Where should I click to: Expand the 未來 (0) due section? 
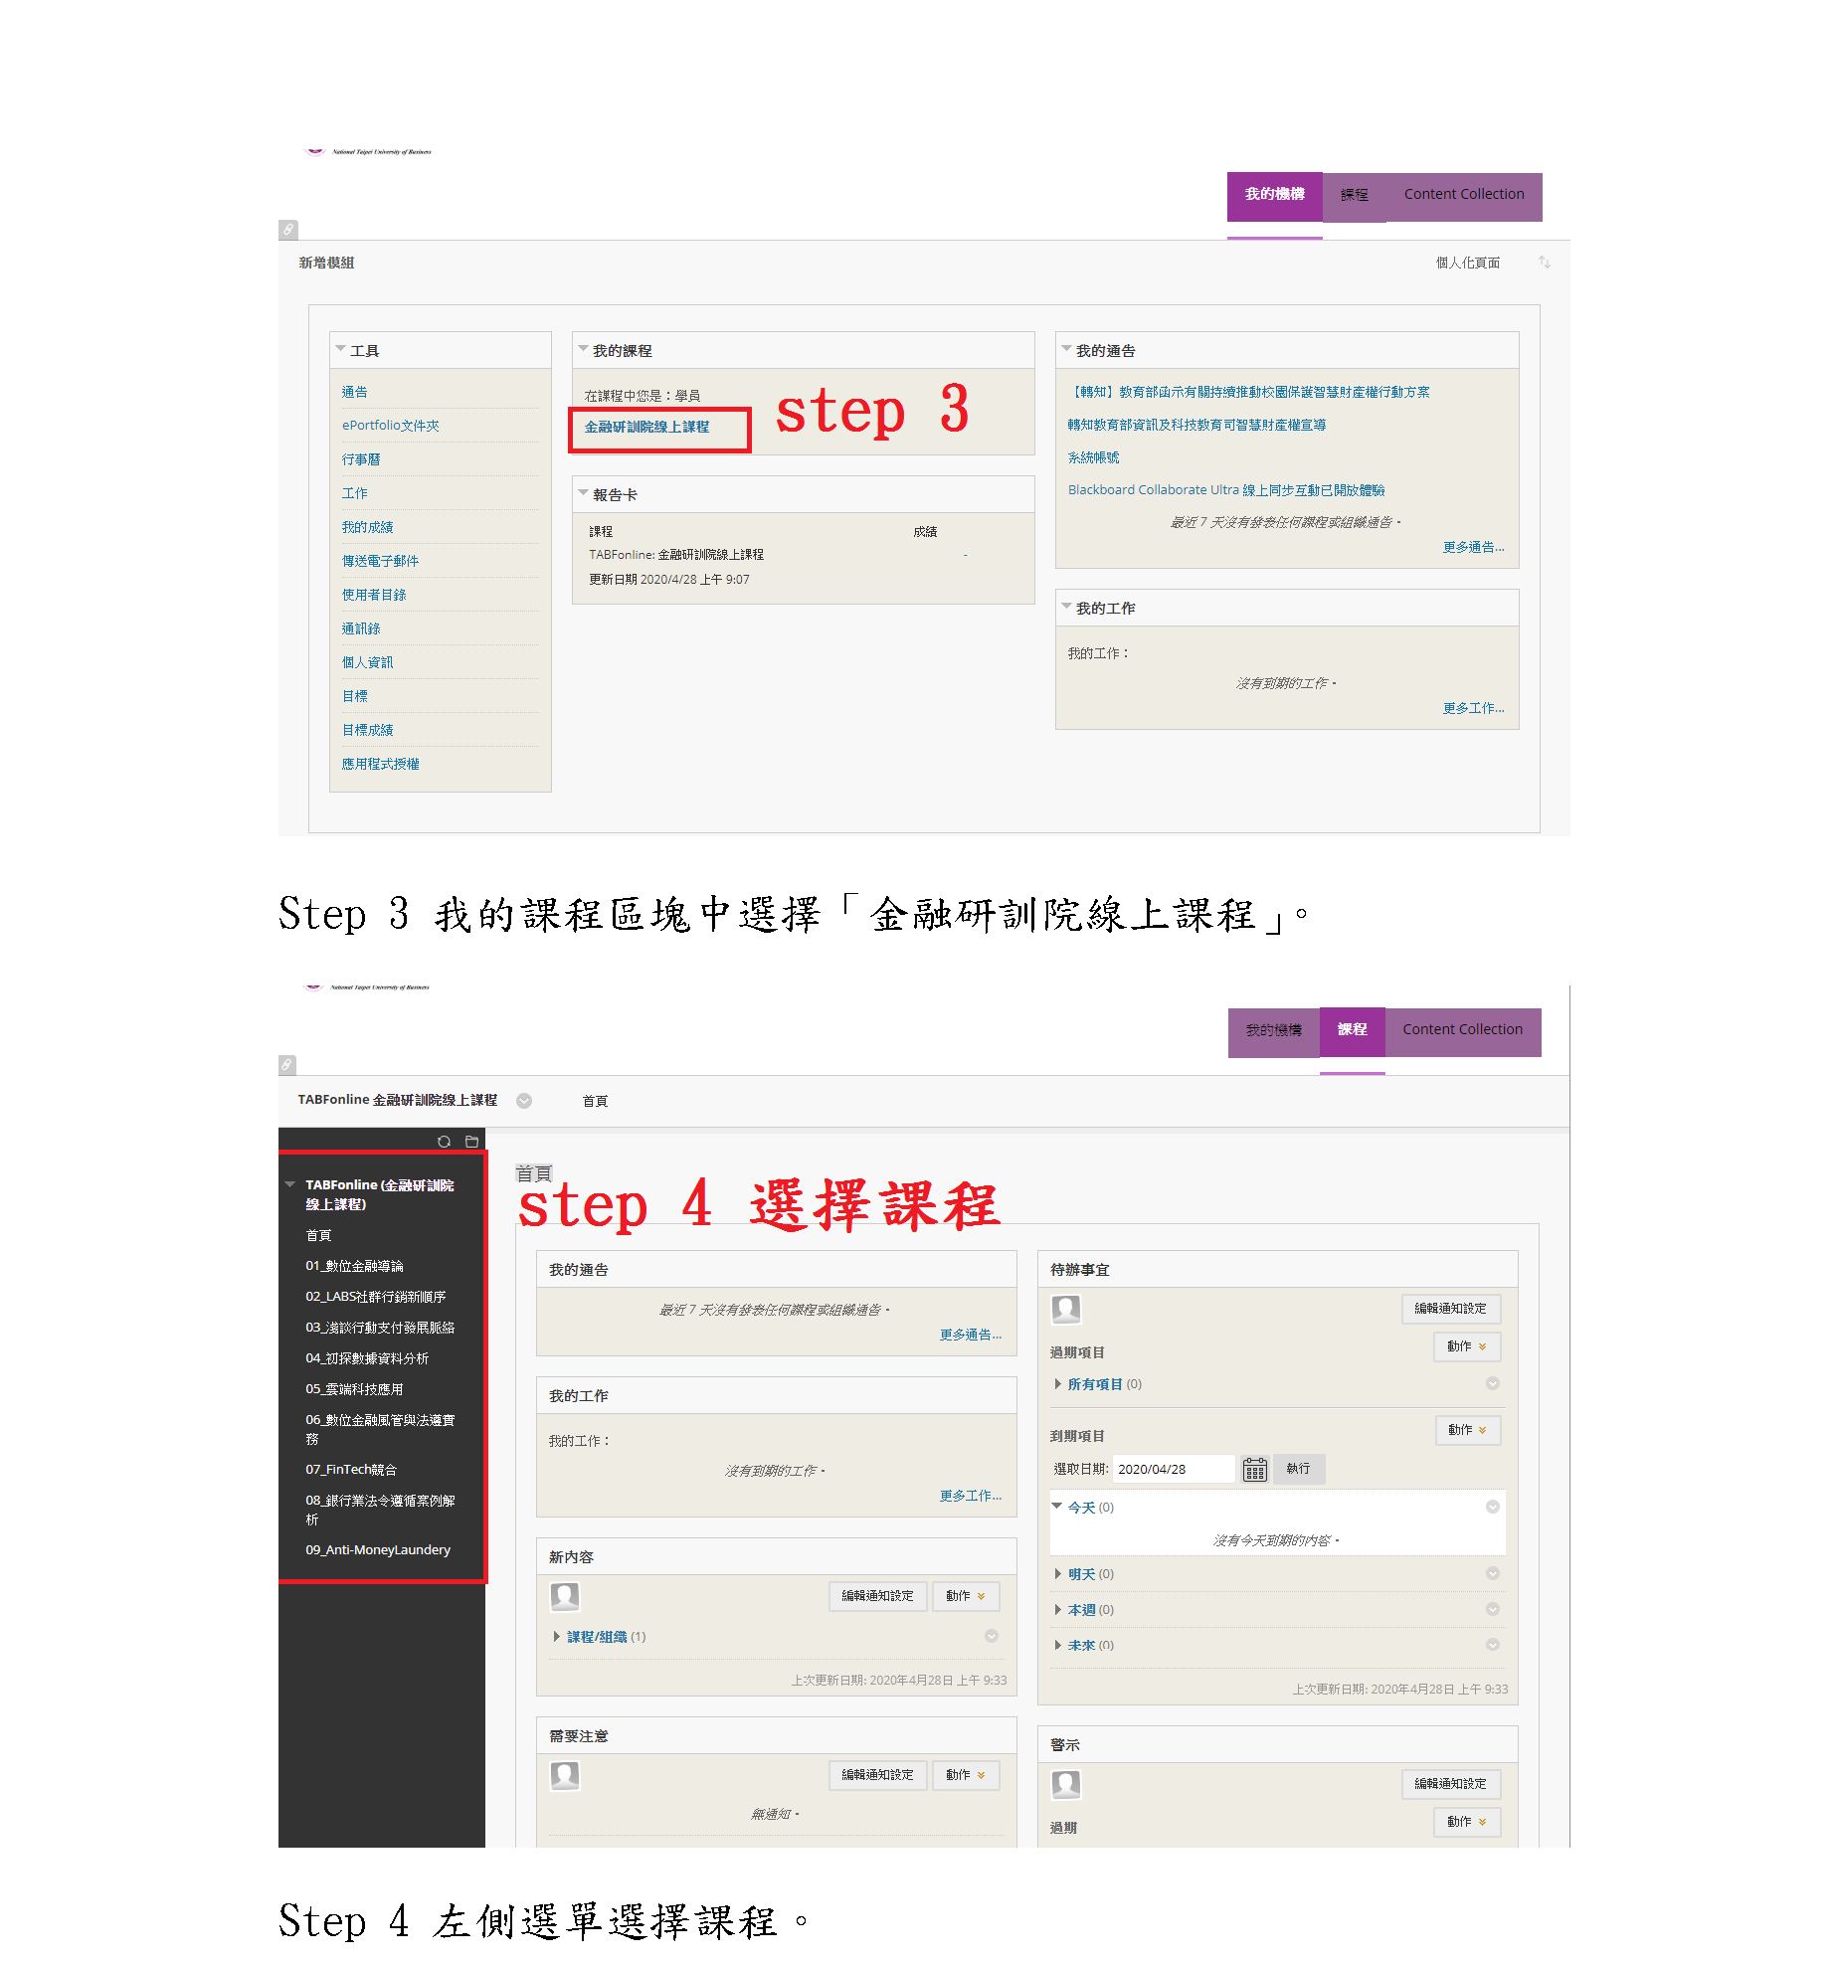[x=1057, y=1646]
